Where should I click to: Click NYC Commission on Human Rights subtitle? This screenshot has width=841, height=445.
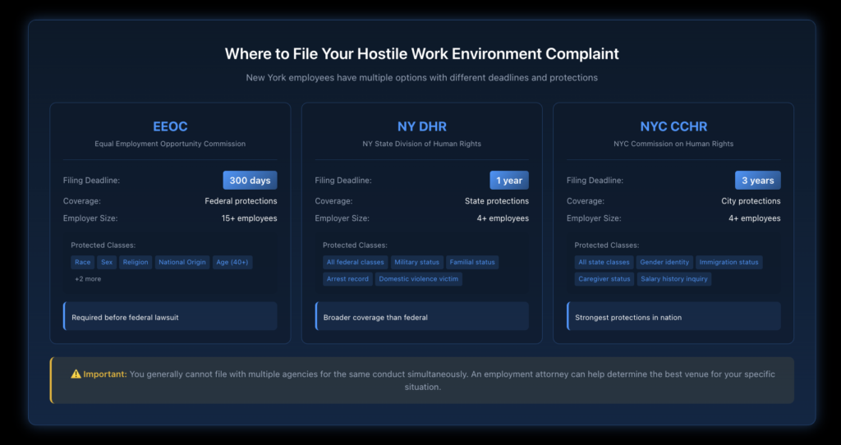[673, 144]
